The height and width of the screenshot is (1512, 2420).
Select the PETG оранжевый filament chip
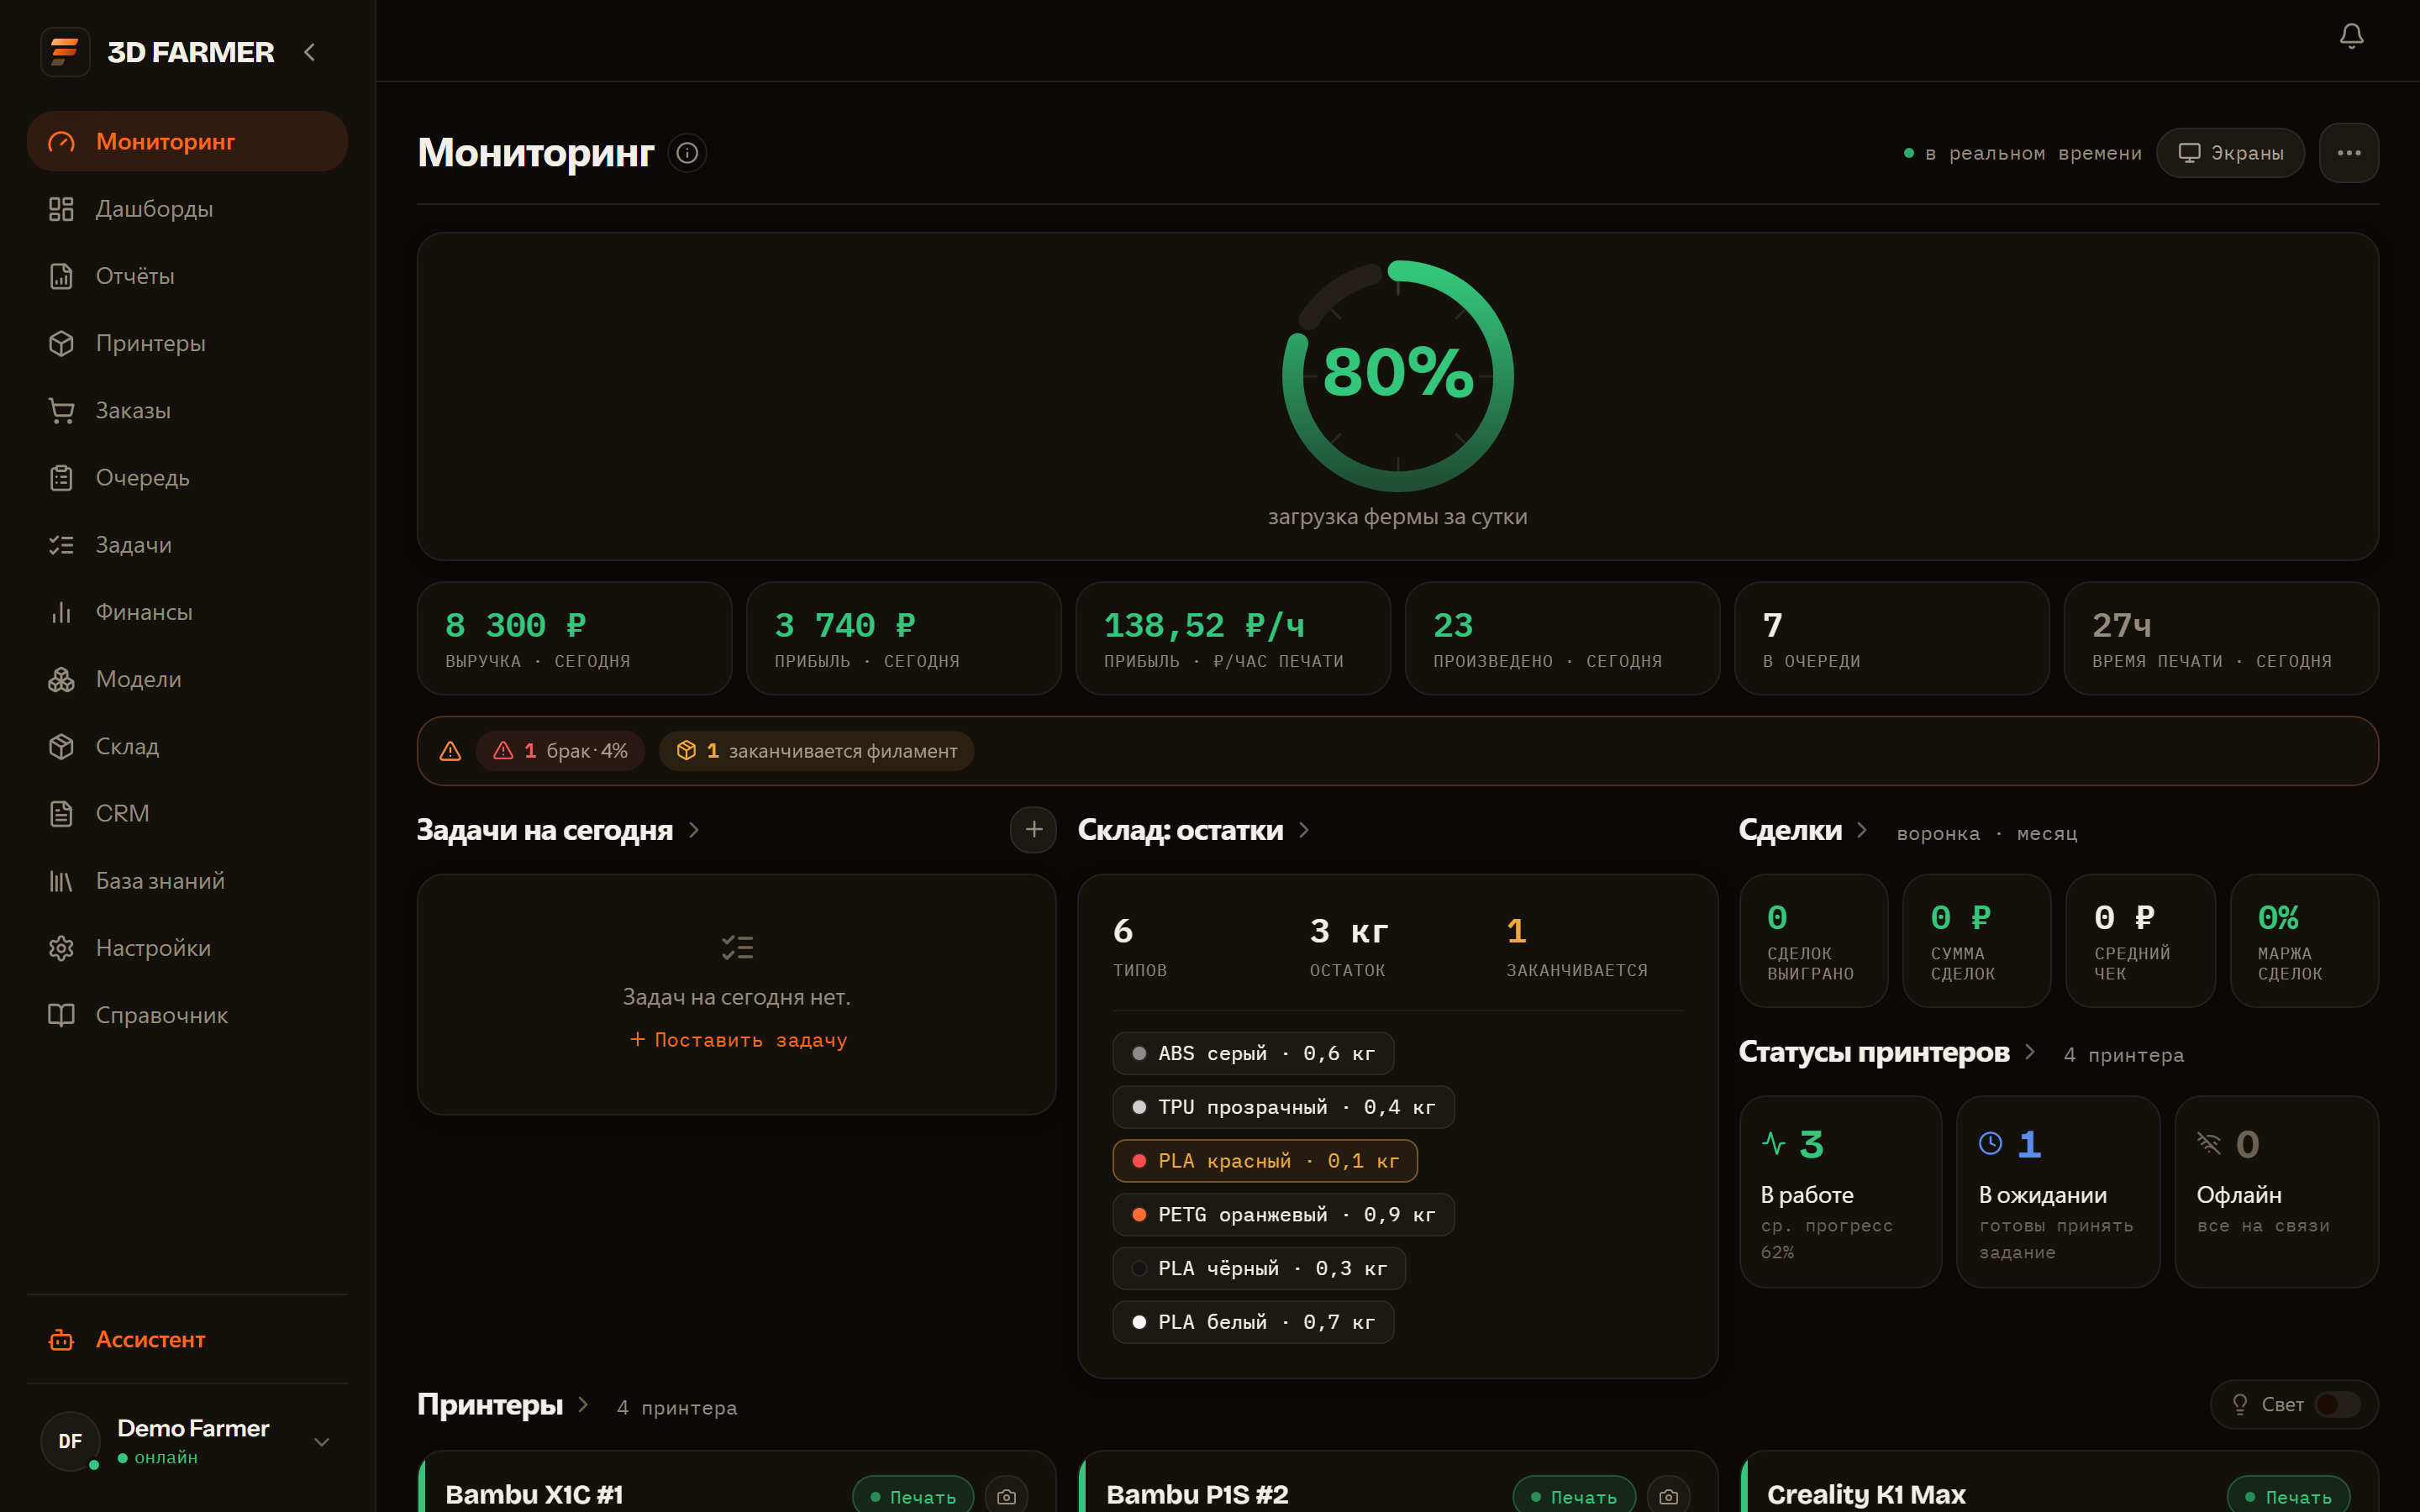[x=1283, y=1215]
